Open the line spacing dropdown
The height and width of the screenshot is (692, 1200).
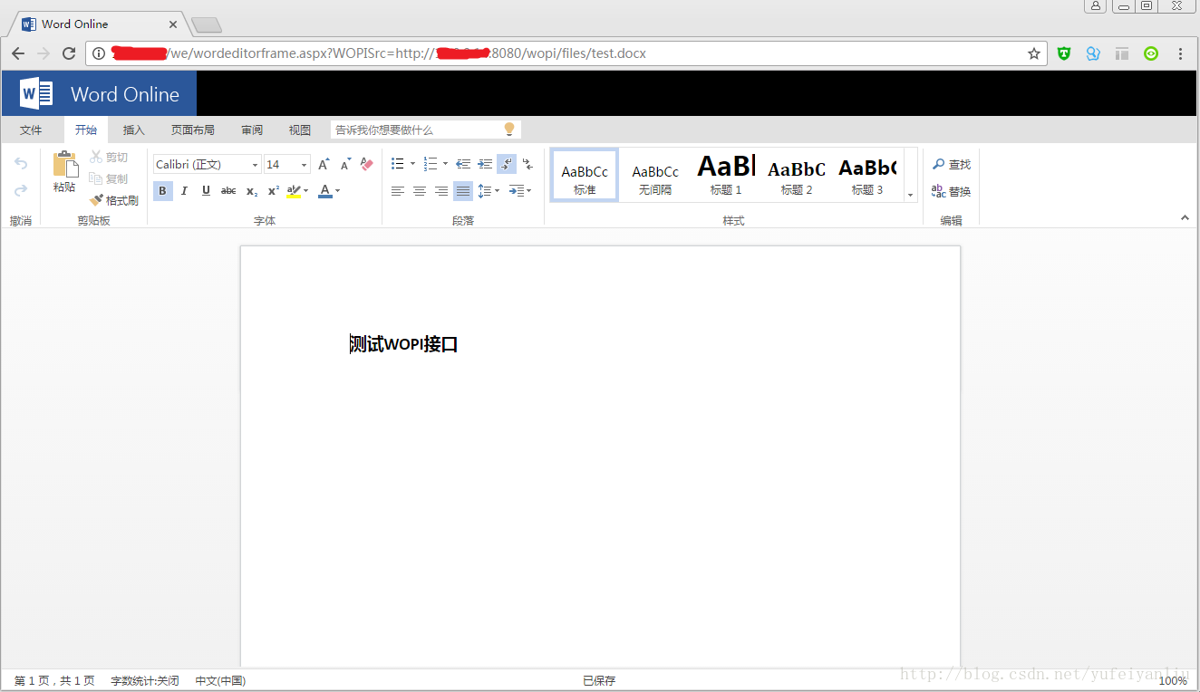click(x=498, y=191)
